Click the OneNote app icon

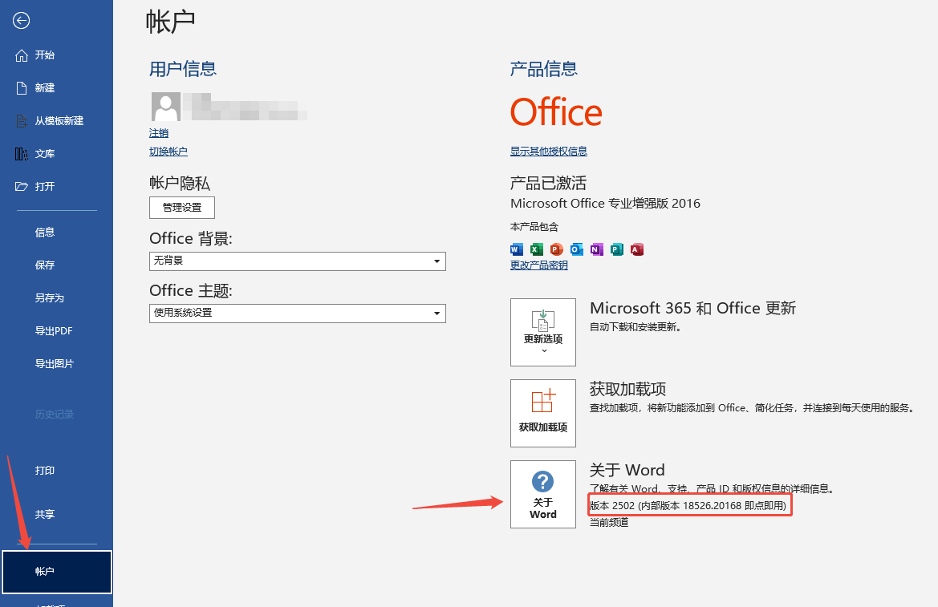pos(597,249)
